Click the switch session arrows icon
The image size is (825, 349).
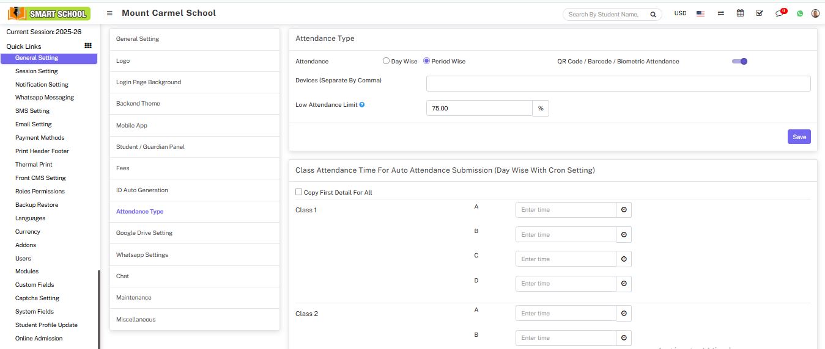point(721,13)
